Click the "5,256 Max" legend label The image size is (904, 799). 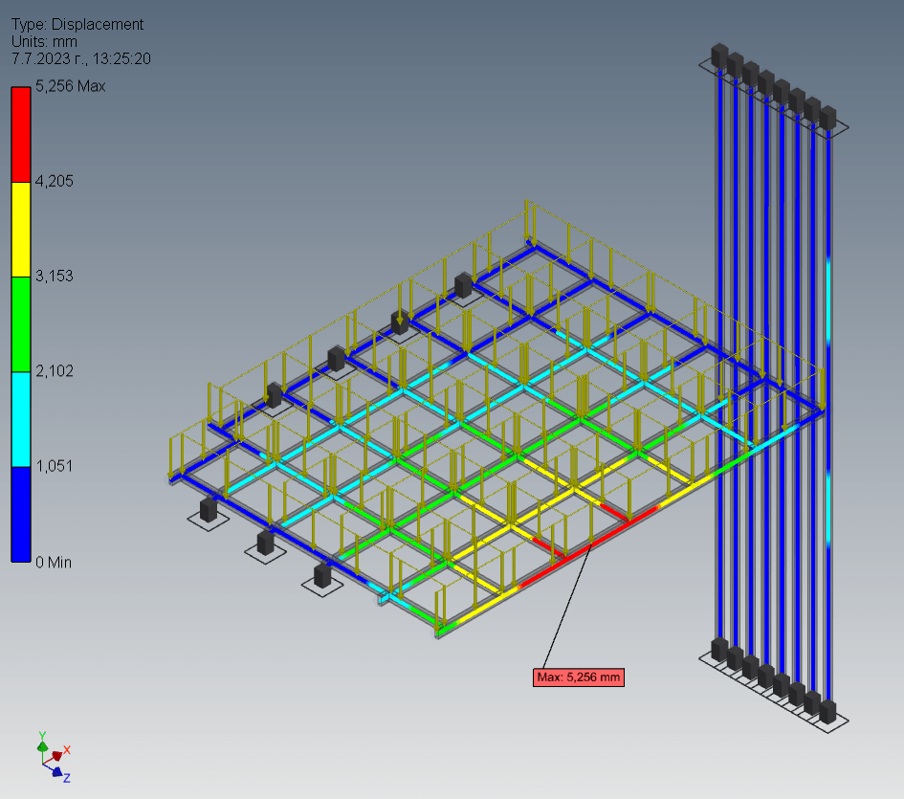coord(70,86)
